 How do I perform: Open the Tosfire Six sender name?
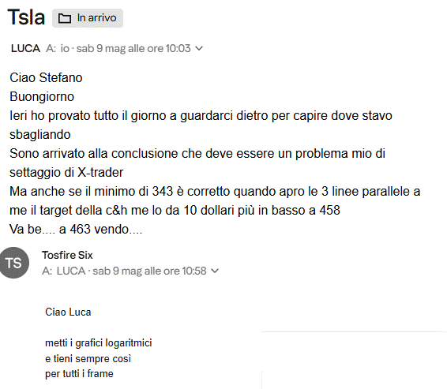pyautogui.click(x=67, y=255)
